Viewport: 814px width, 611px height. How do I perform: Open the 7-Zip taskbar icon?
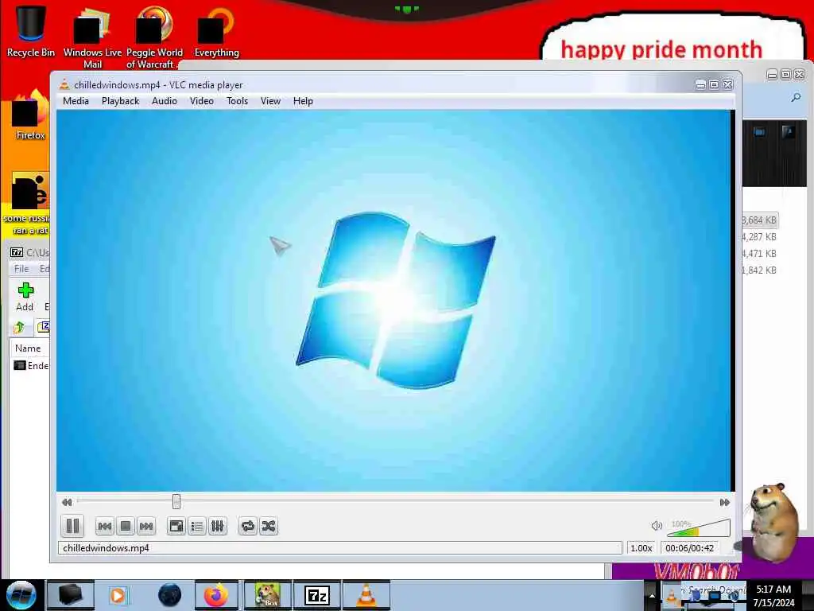tap(316, 595)
